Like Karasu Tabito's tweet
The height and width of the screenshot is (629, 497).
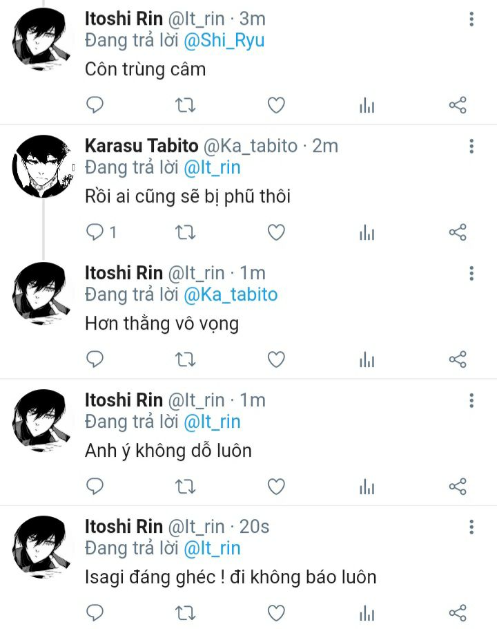point(276,232)
